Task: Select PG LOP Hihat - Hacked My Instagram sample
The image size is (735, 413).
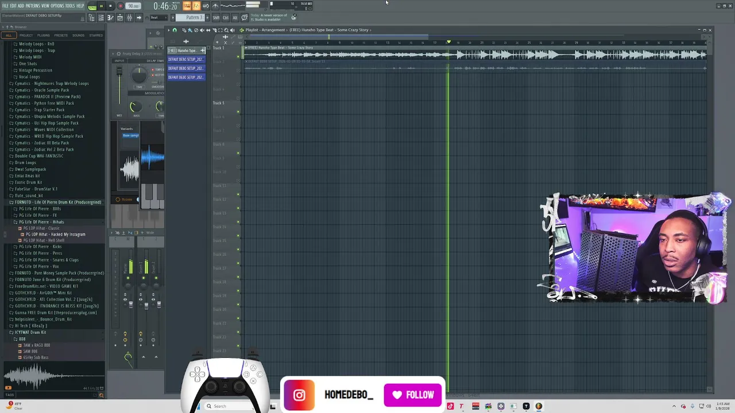Action: point(55,235)
